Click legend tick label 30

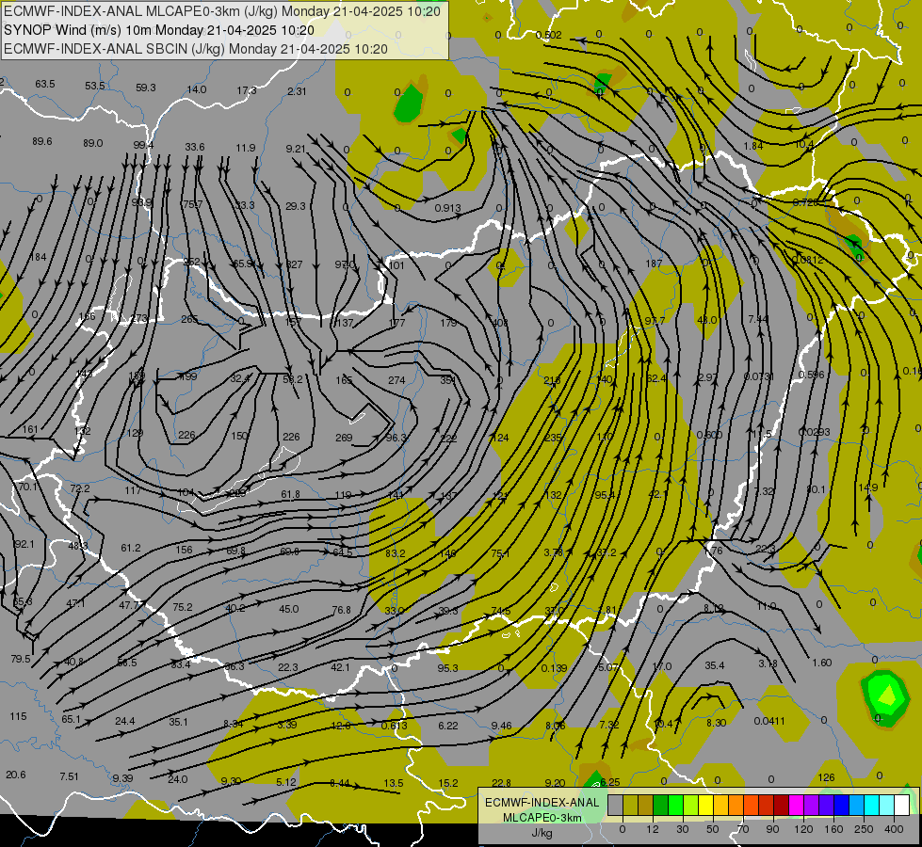(683, 829)
